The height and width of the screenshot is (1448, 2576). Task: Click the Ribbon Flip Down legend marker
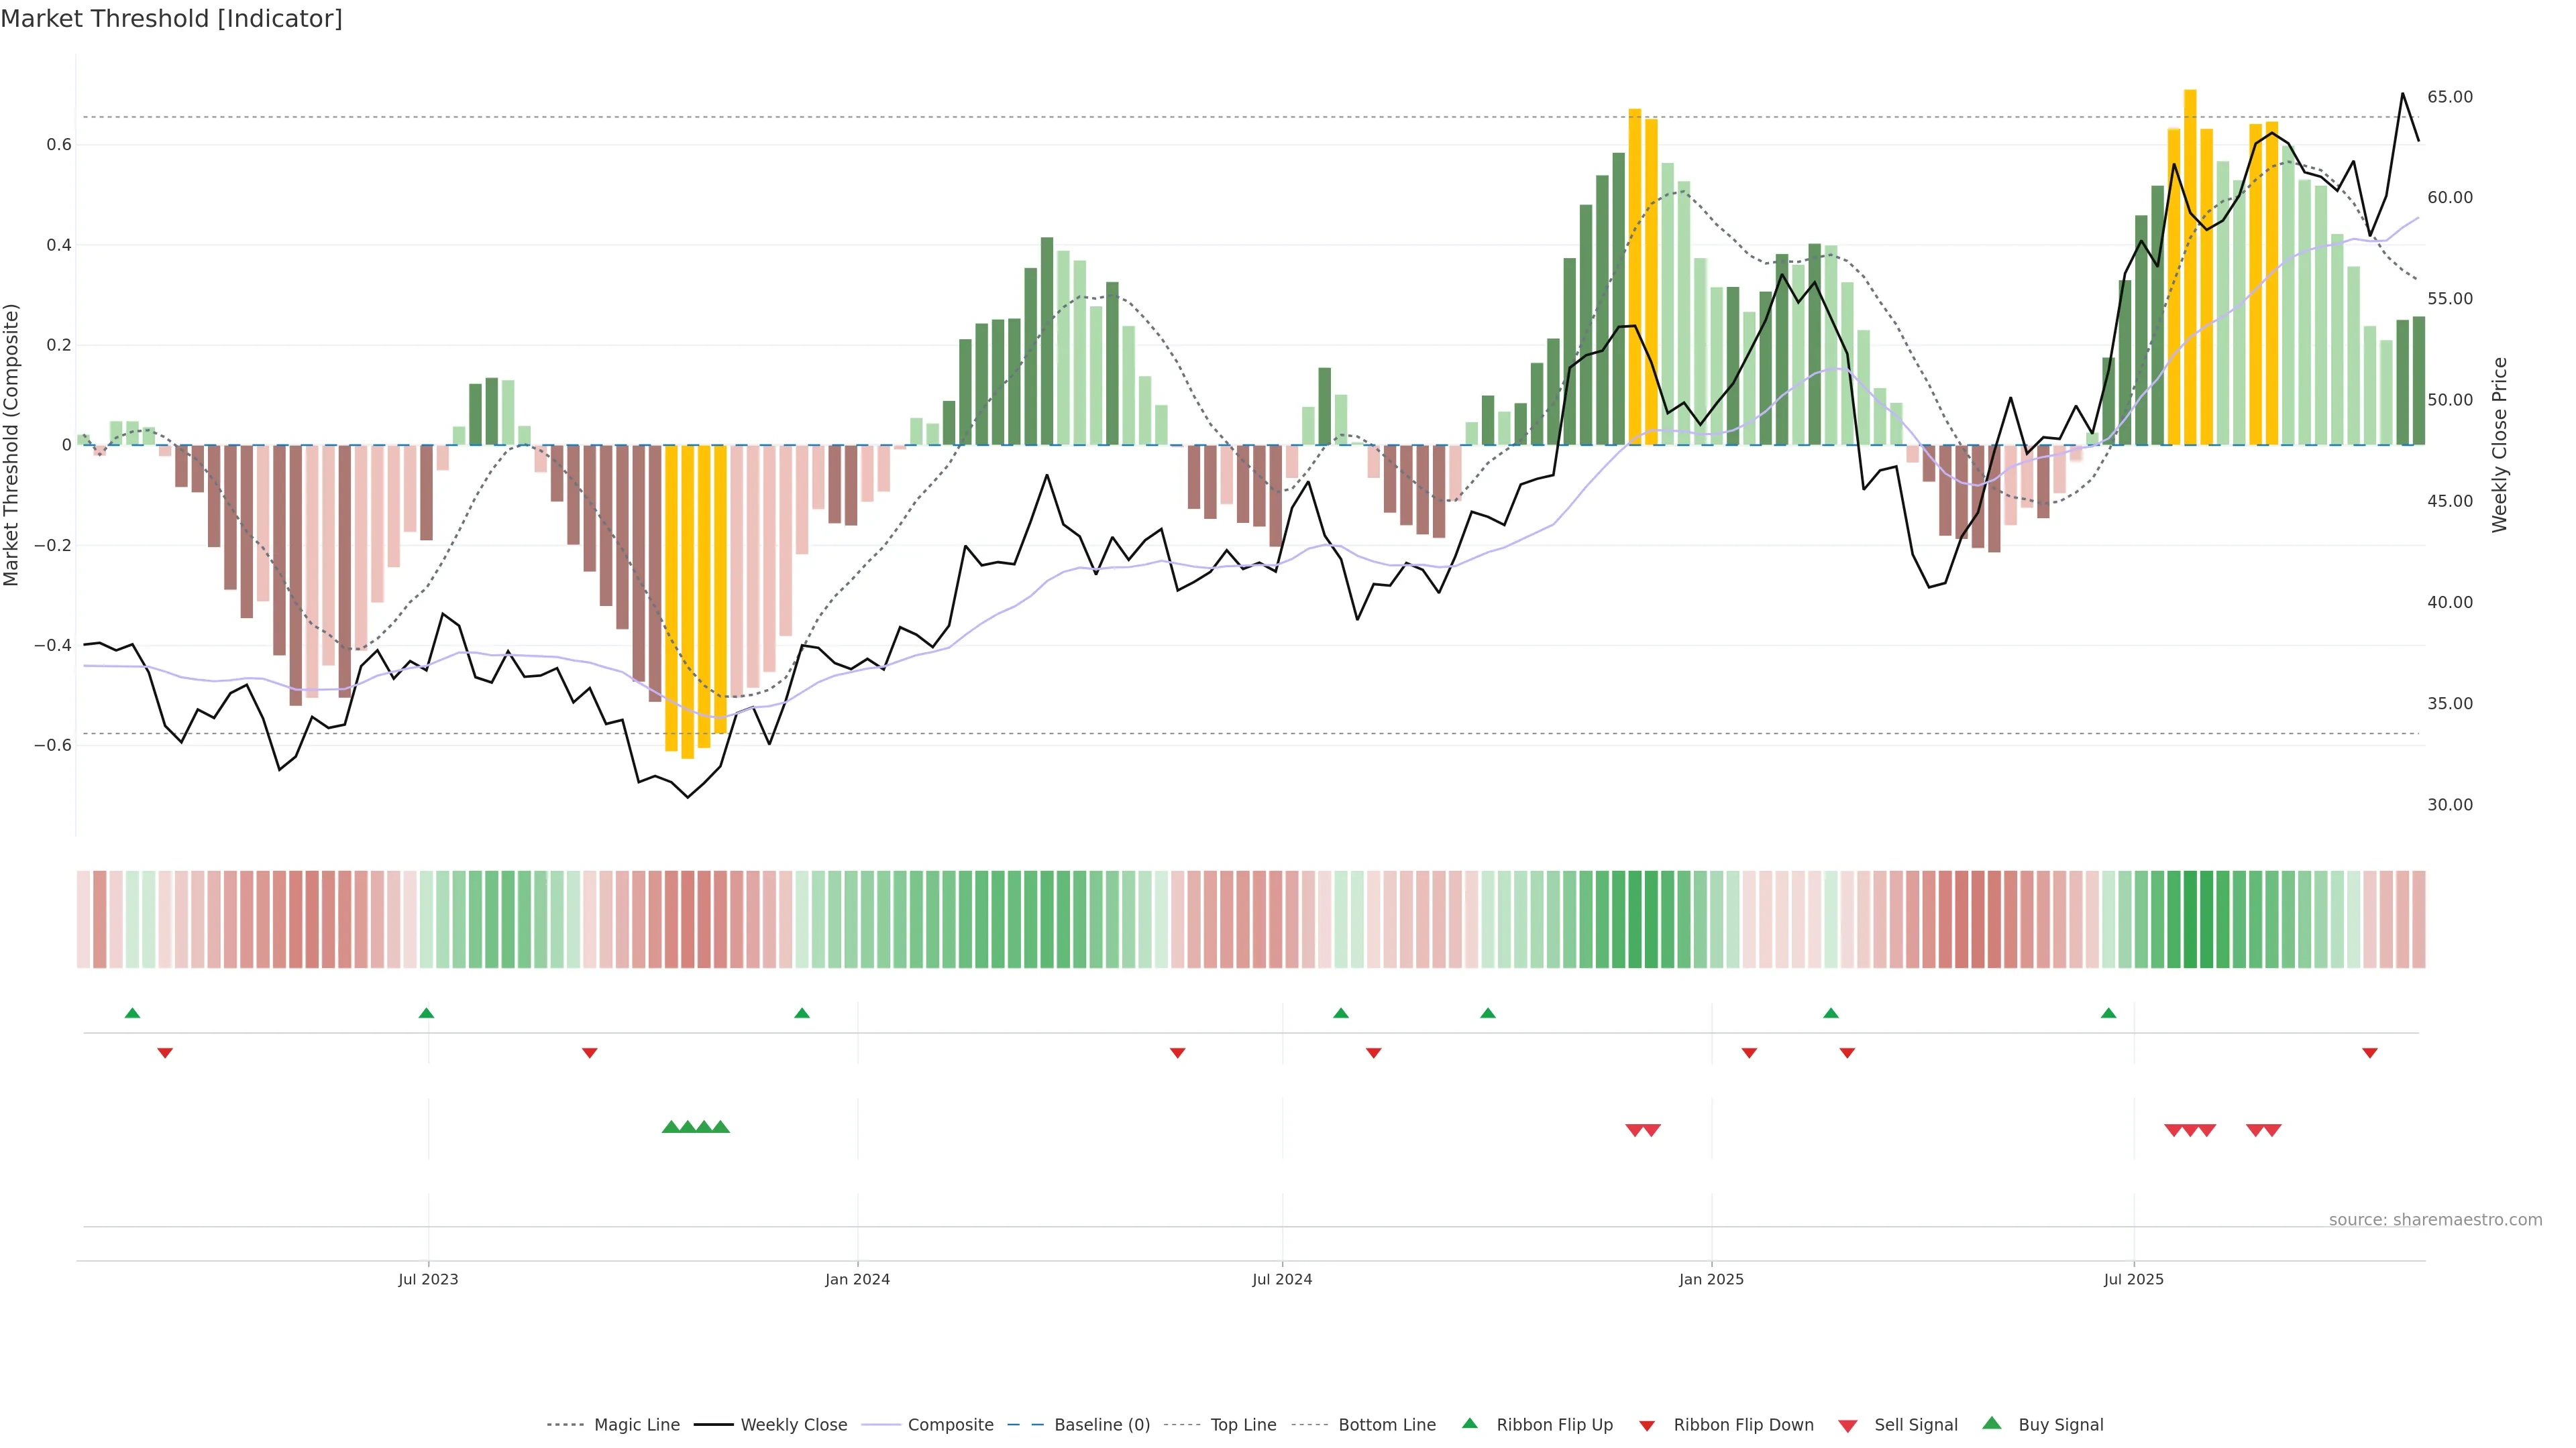coord(1647,1426)
